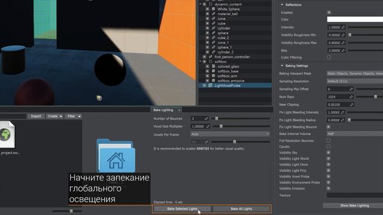Click spin arrows on Sampling Mip Offset field
Screen dimensions: 383x215
351,89
